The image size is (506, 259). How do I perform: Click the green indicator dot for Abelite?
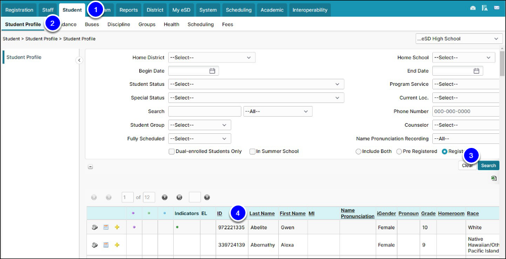tap(177, 227)
